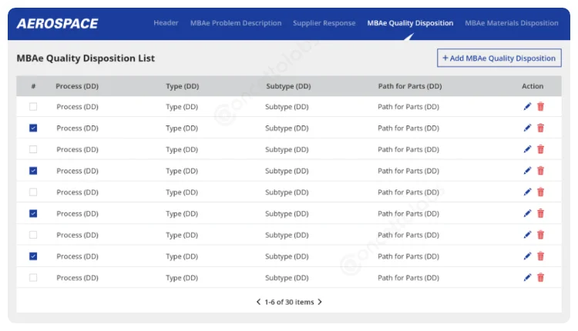Delete the first row using the trash icon
Screen dimensions: 578x331
(x=540, y=107)
